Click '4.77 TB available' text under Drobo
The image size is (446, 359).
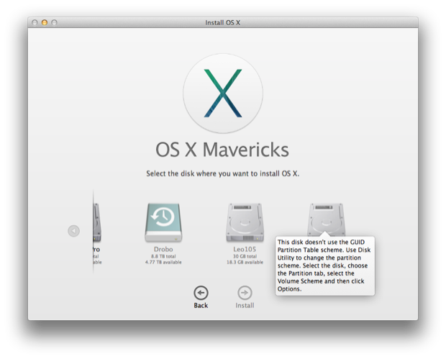click(163, 262)
